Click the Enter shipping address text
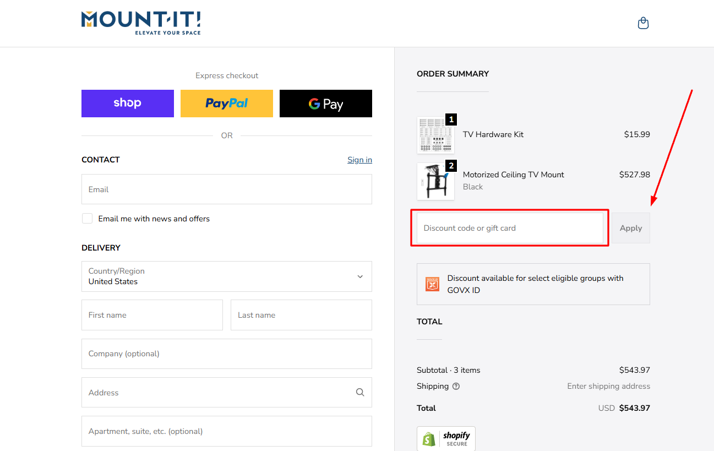 tap(609, 387)
